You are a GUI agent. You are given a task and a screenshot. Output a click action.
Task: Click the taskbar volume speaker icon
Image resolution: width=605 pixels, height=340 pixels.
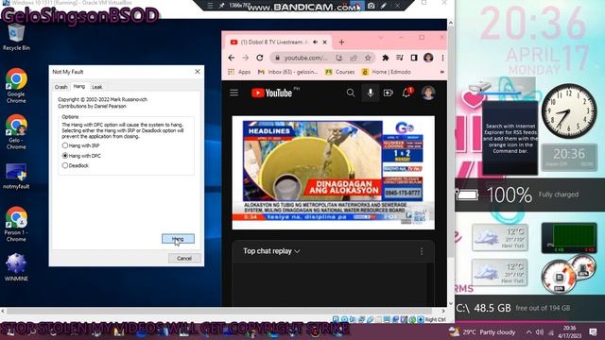tap(540, 331)
